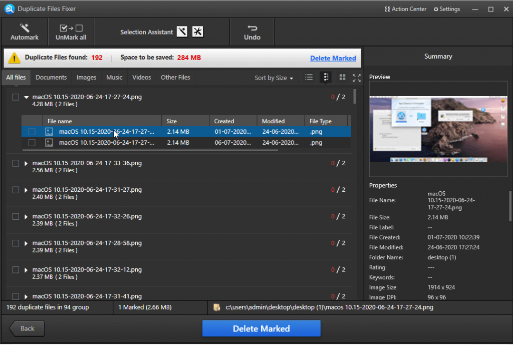Select the All files tab
The image size is (513, 345).
(16, 78)
